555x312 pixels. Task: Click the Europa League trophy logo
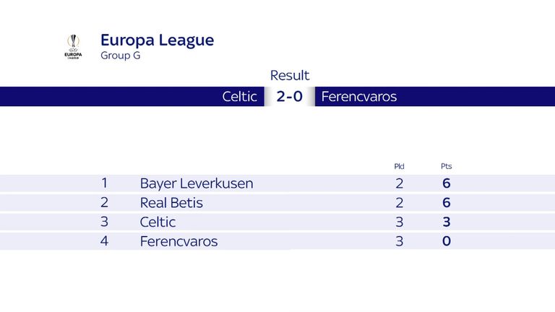(73, 46)
